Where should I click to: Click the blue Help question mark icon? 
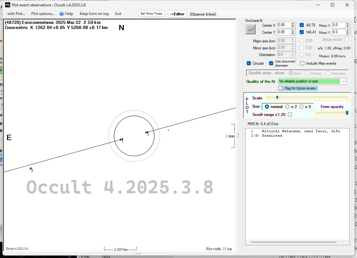click(62, 14)
